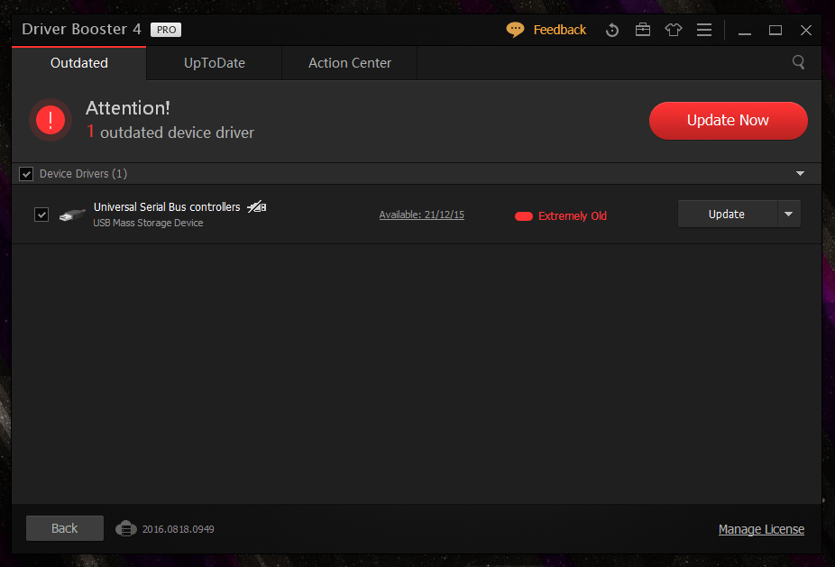Click the USB plug device icon

pyautogui.click(x=72, y=215)
